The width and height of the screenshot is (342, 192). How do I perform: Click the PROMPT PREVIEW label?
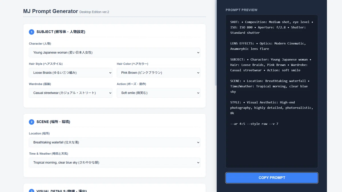(x=241, y=10)
